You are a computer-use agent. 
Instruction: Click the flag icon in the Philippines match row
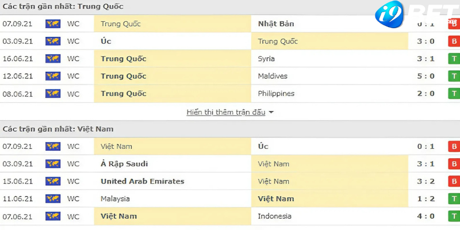53,94
